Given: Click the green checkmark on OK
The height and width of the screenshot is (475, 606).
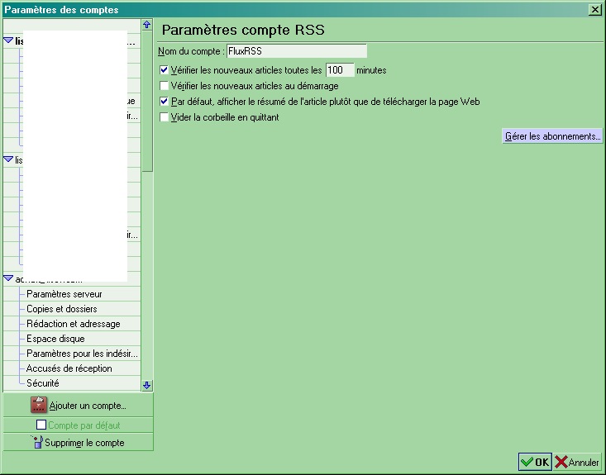Looking at the screenshot, I should (x=526, y=463).
